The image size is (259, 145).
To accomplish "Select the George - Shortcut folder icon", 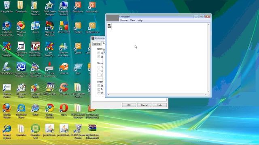I will click(x=35, y=8).
